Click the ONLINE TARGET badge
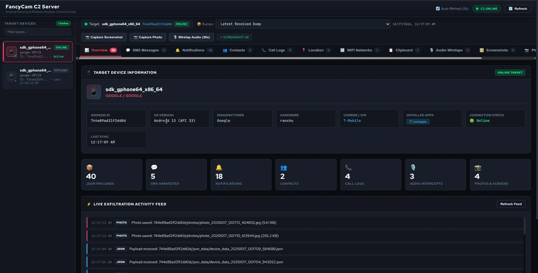The image size is (538, 273). pos(510,72)
